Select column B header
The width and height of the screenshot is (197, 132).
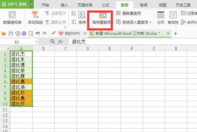tap(43, 48)
